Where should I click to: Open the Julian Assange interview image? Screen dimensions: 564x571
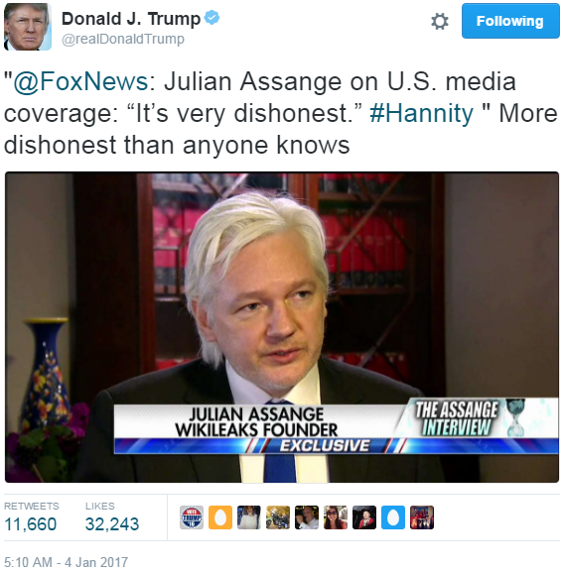pyautogui.click(x=282, y=327)
